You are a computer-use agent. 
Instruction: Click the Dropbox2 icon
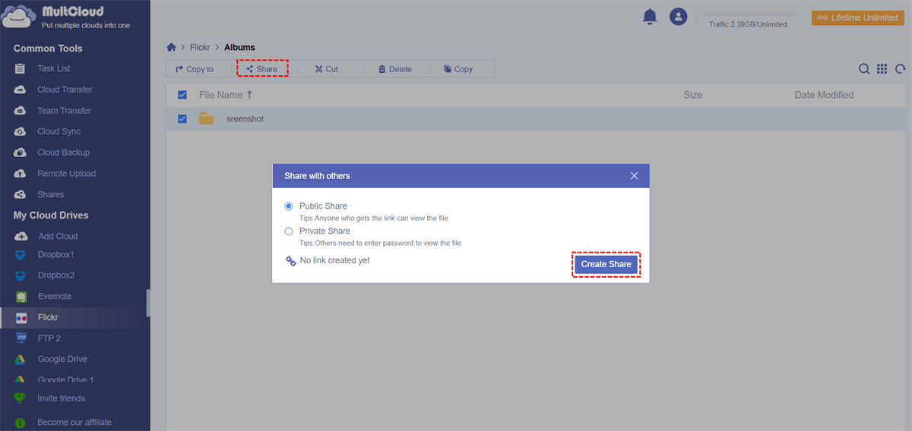tap(21, 275)
